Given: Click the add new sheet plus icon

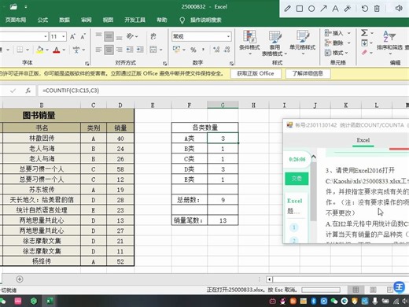Looking at the screenshot, I should pos(20,279).
